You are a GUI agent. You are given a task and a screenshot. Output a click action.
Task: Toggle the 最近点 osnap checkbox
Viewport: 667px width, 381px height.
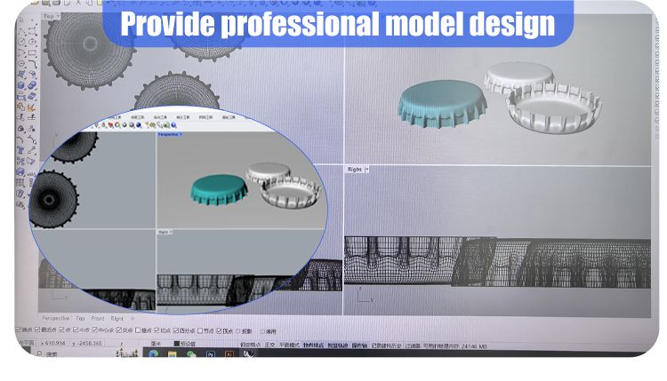click(x=34, y=330)
